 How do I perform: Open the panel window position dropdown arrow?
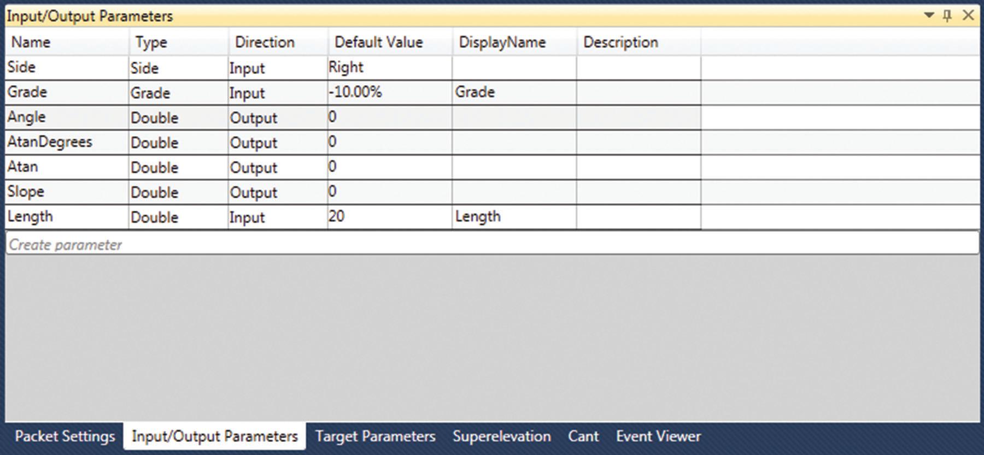click(x=929, y=15)
